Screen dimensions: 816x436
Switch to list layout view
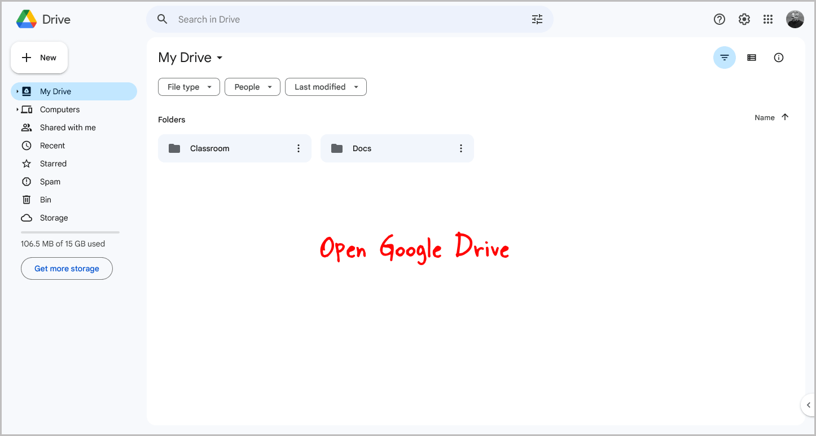click(x=752, y=58)
